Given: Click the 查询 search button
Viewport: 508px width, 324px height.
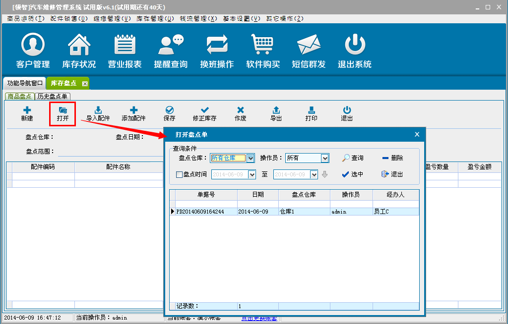Looking at the screenshot, I should tap(353, 158).
